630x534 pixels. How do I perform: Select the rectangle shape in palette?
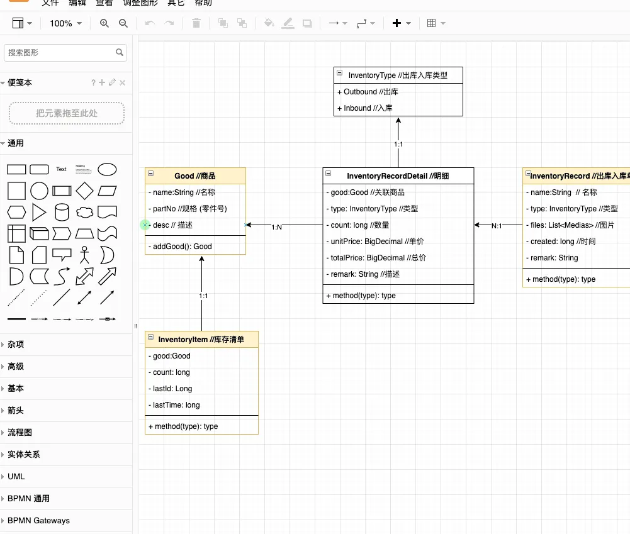(x=16, y=169)
